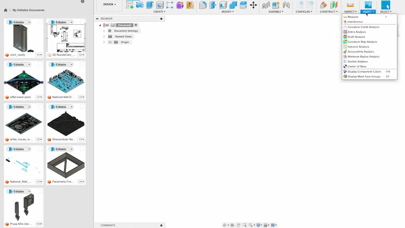Screen dimensions: 405x228
Task: Choose Zebra Analysis from the menu
Action: [x=357, y=32]
